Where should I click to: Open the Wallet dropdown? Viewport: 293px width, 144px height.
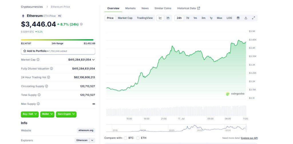click(x=47, y=114)
